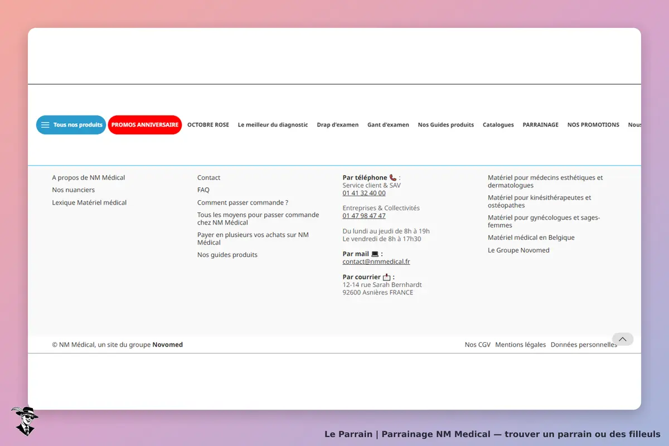Image resolution: width=669 pixels, height=446 pixels.
Task: Click the Contact footer link
Action: [209, 178]
